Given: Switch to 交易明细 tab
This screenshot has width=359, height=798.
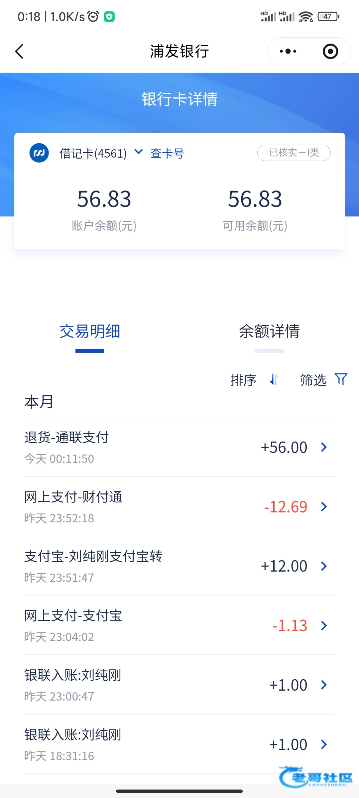Looking at the screenshot, I should point(90,332).
